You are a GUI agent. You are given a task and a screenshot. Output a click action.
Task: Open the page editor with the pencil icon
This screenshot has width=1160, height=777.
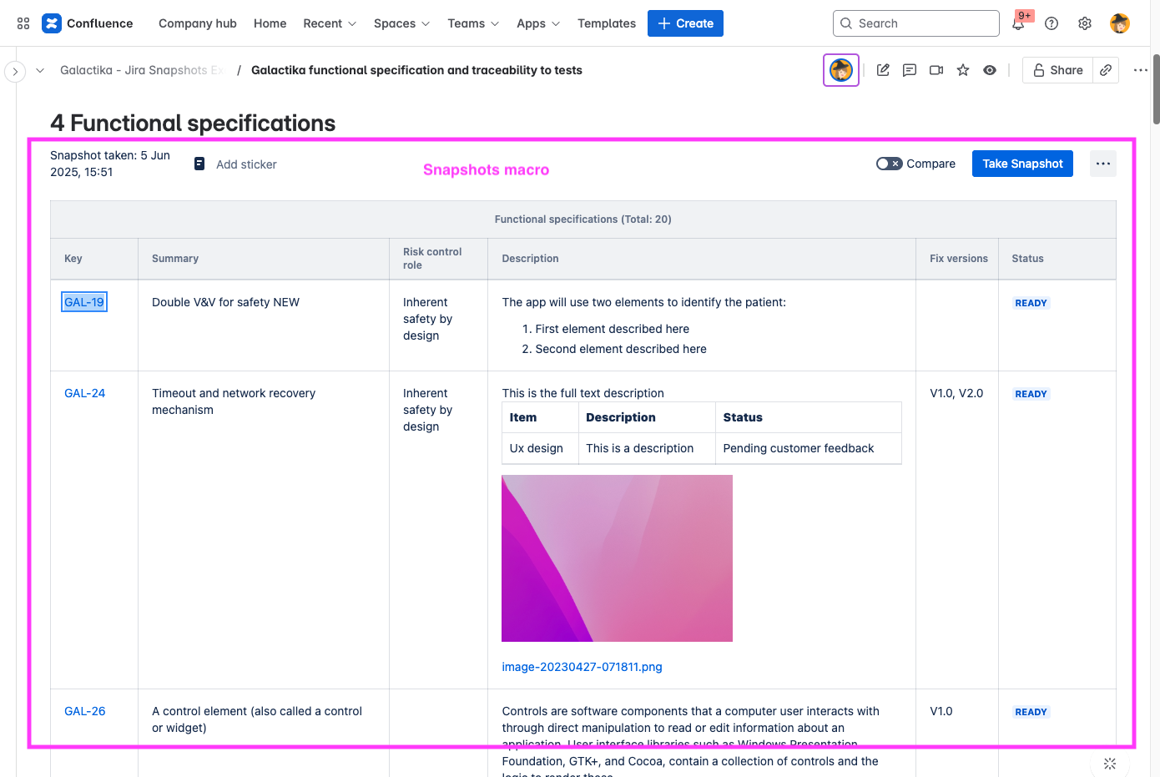pos(882,70)
